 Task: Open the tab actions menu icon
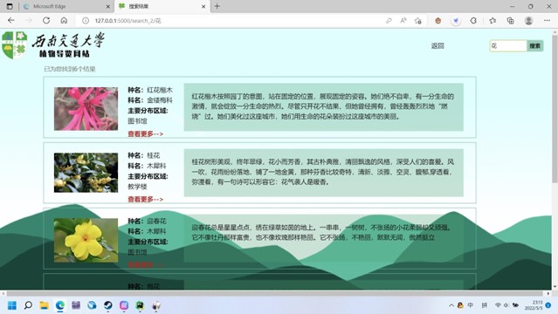click(x=10, y=6)
